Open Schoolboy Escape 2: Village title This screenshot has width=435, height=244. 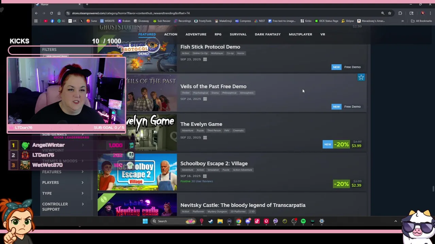(214, 163)
